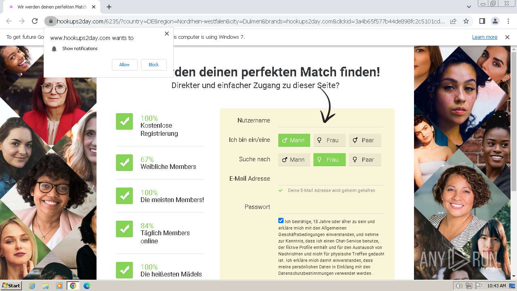Click the '67%' statistic text
This screenshot has width=517, height=291.
[147, 160]
